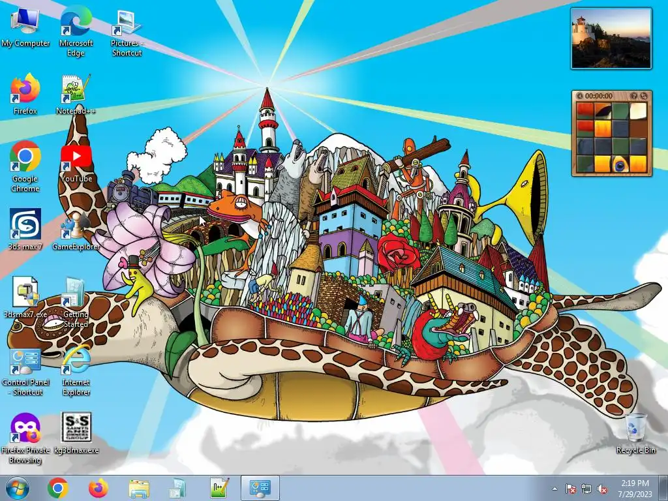This screenshot has height=501, width=668.
Task: Move the toucan eye puzzle tile
Action: [x=620, y=164]
